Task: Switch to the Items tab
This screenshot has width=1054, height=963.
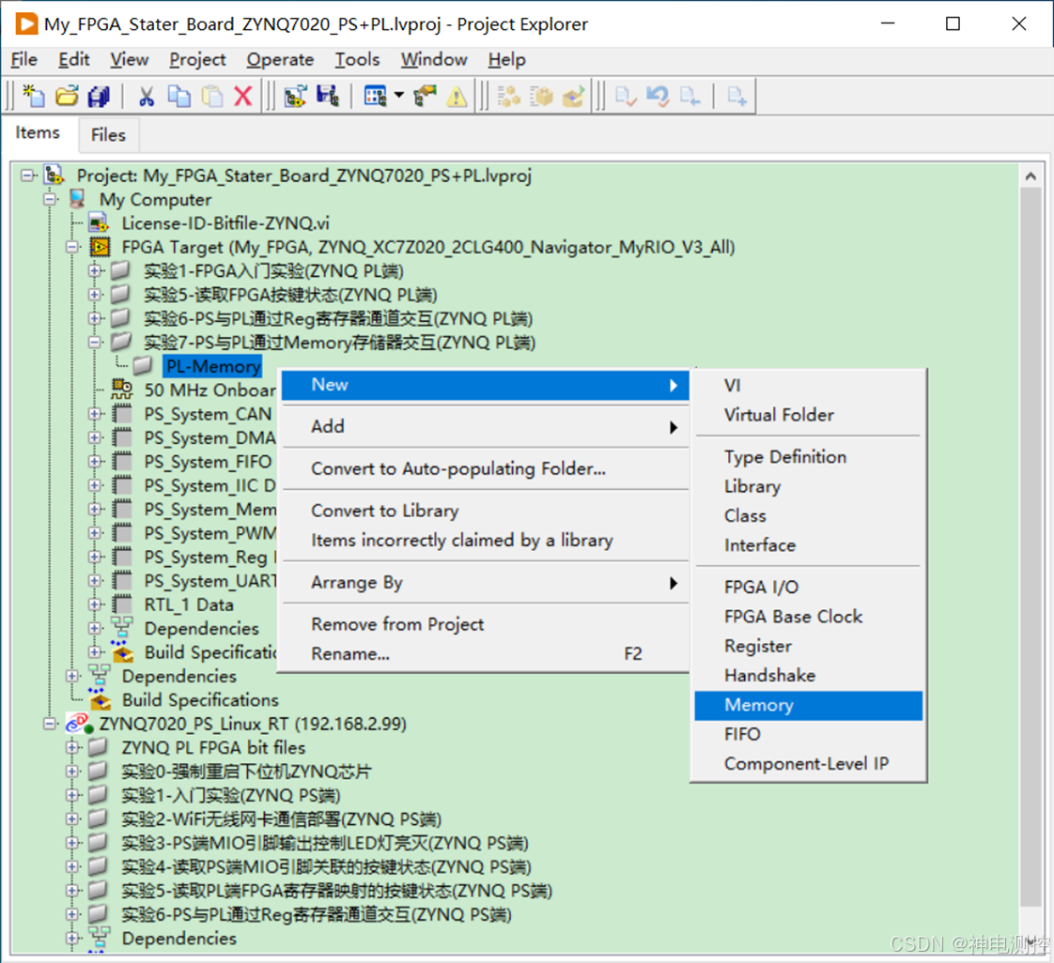Action: click(x=38, y=133)
